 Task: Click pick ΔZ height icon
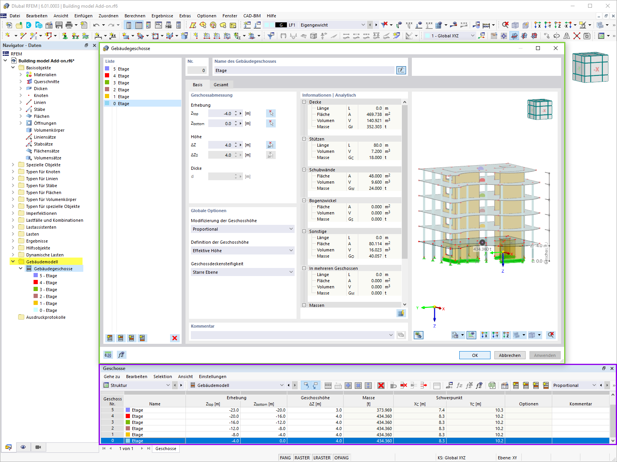271,145
